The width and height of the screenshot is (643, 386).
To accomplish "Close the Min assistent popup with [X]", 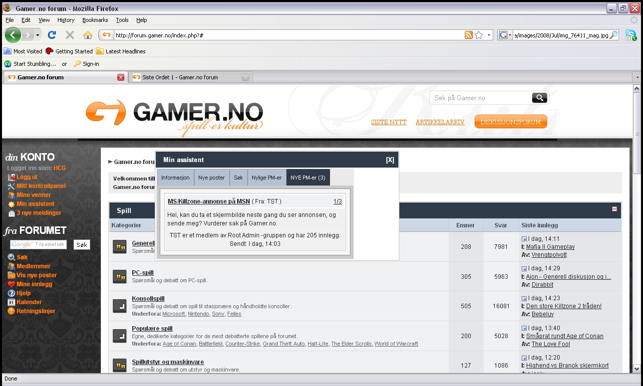I will tap(390, 160).
